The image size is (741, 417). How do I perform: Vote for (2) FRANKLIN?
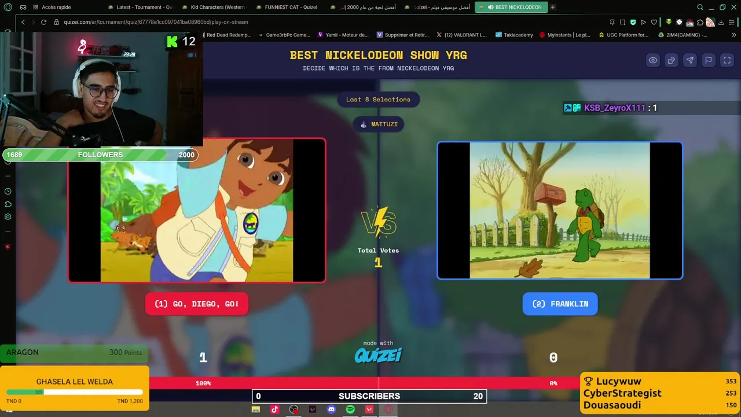pyautogui.click(x=560, y=303)
